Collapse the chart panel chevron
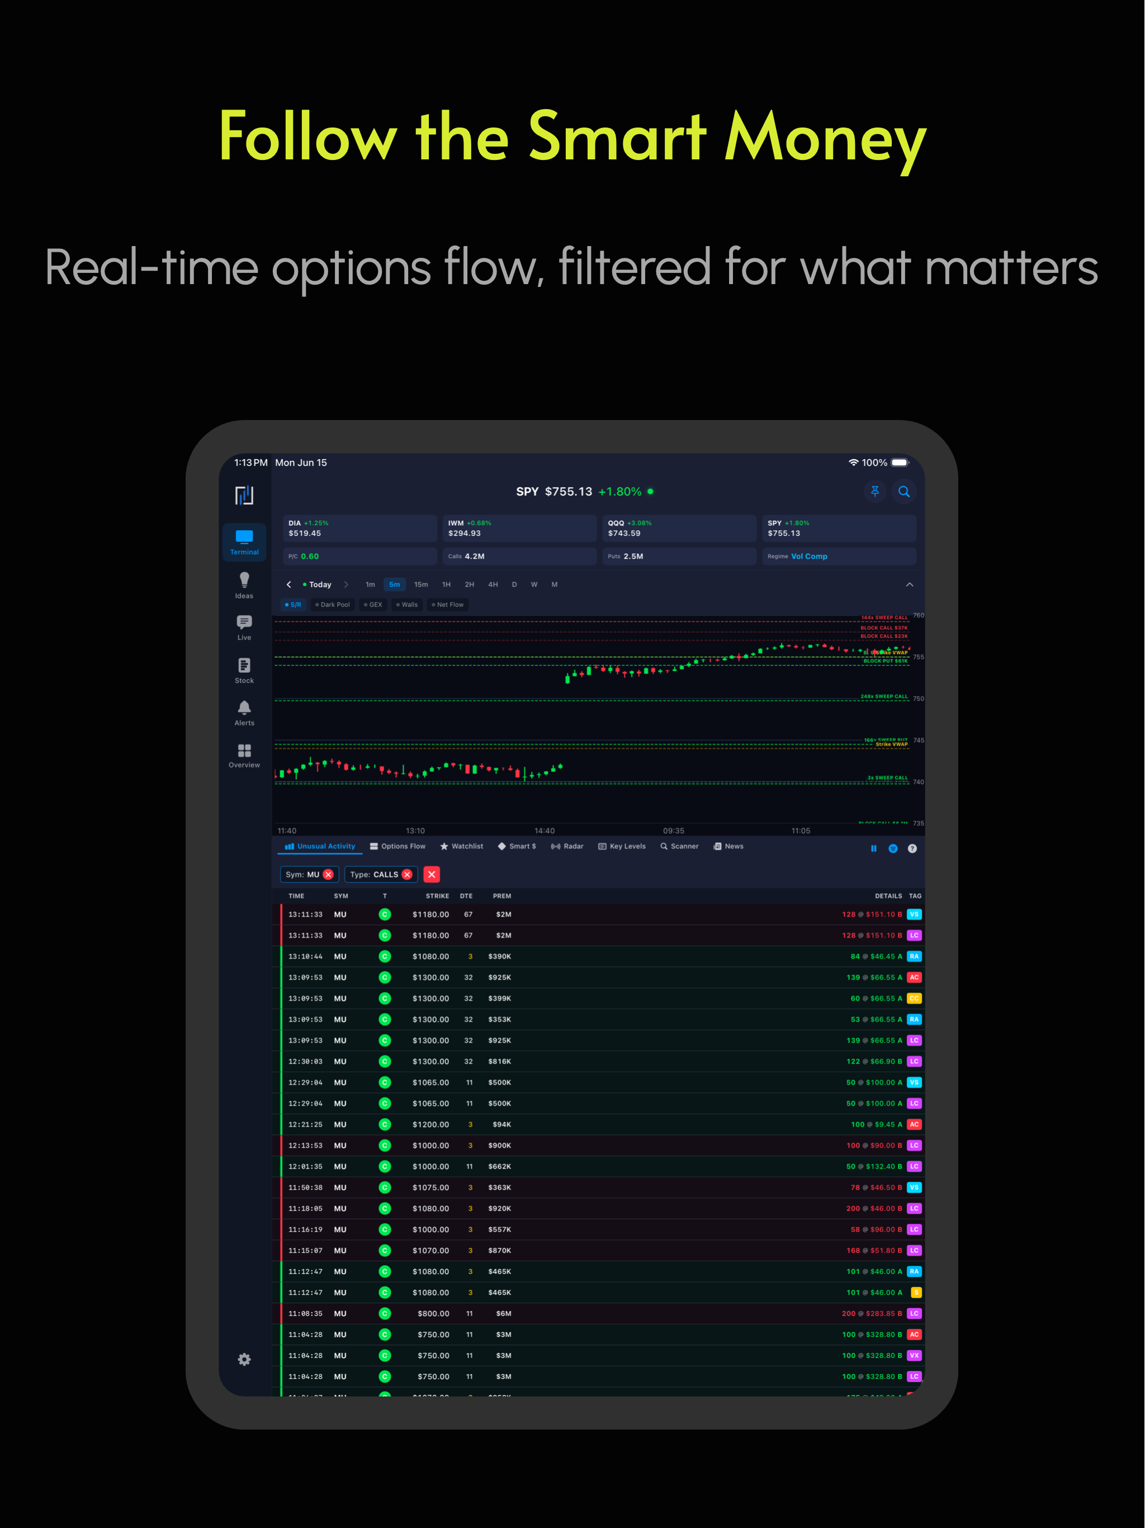 910,584
